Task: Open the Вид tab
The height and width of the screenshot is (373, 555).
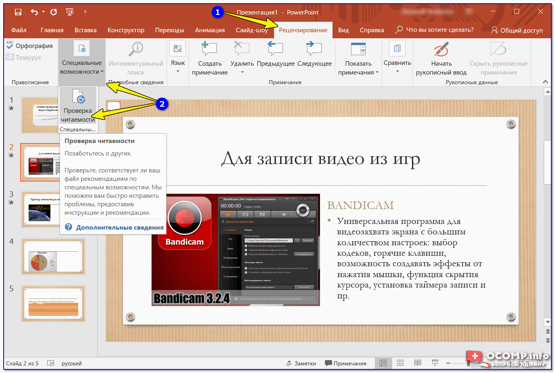Action: 343,30
